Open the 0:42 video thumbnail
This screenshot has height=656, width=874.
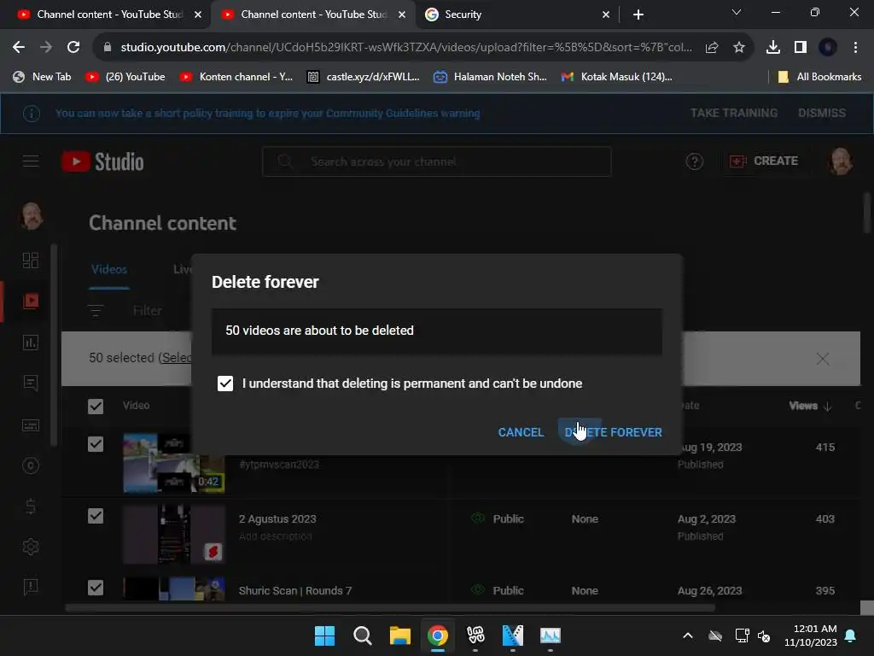click(174, 463)
